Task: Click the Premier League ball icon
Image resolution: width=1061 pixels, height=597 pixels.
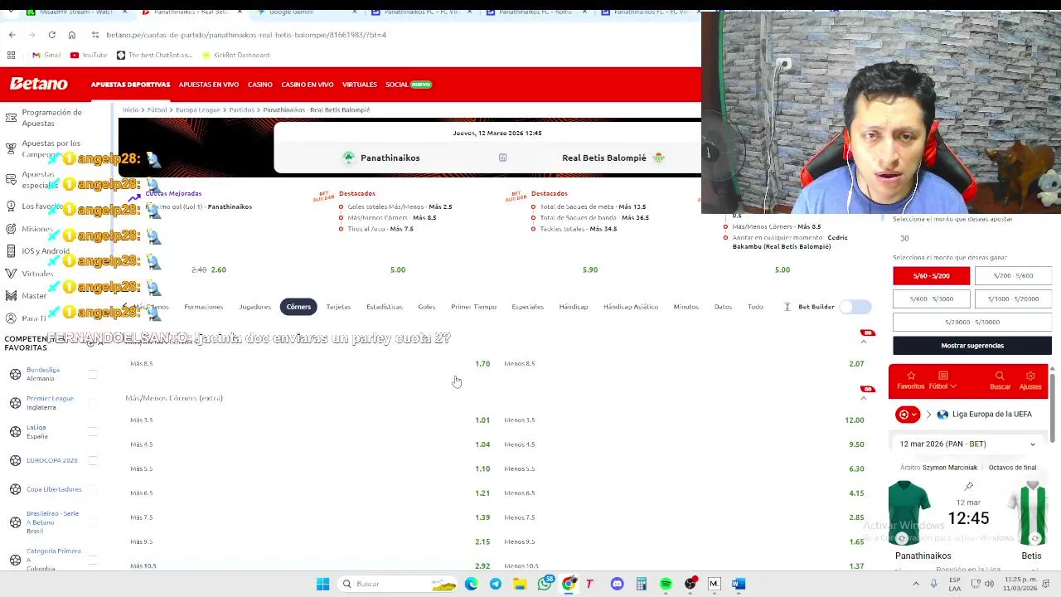Action: (15, 403)
